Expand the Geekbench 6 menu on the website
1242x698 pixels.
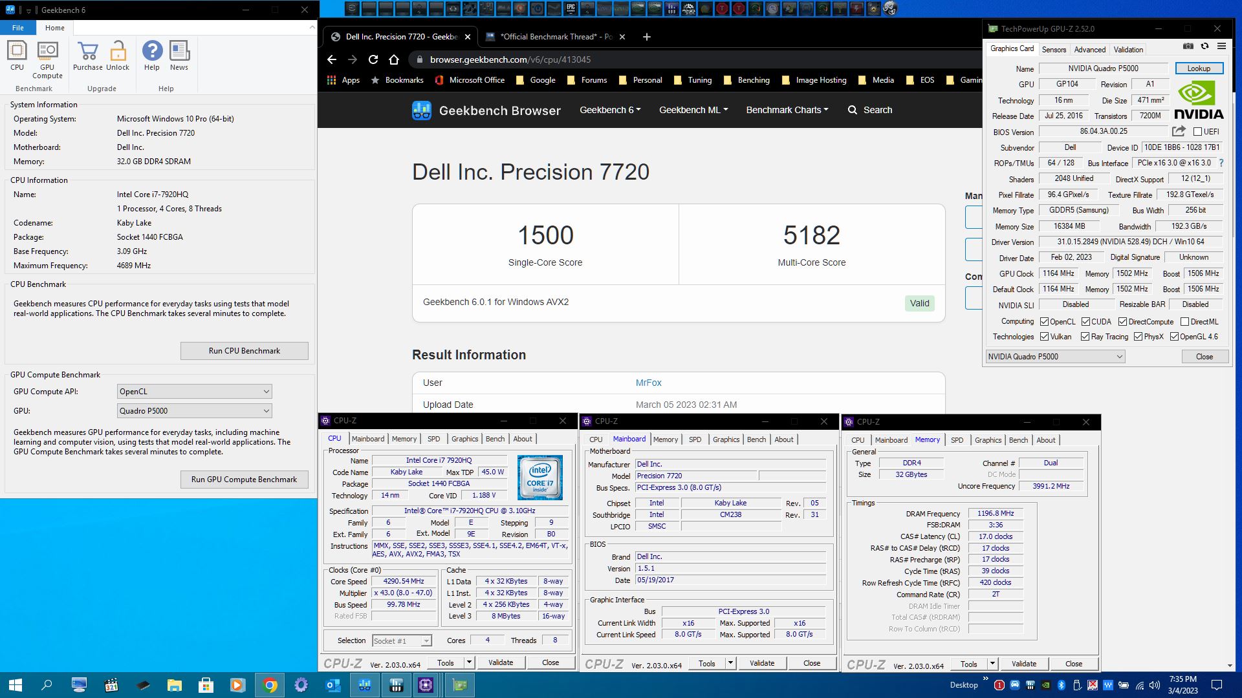(610, 110)
